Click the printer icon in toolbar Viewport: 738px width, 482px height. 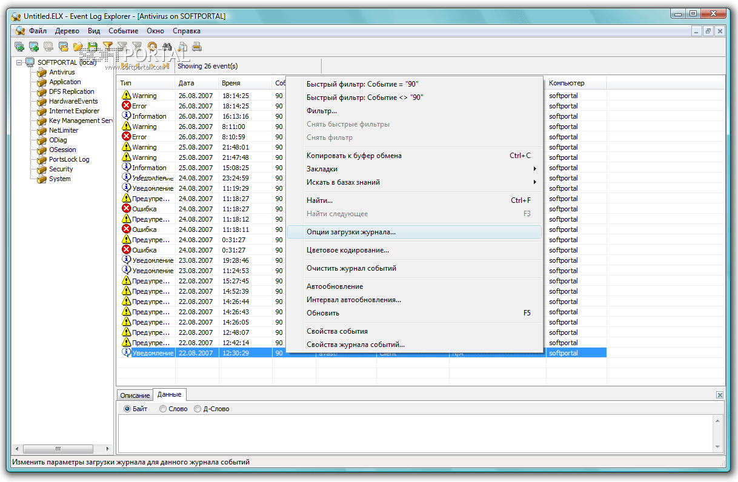(x=197, y=46)
